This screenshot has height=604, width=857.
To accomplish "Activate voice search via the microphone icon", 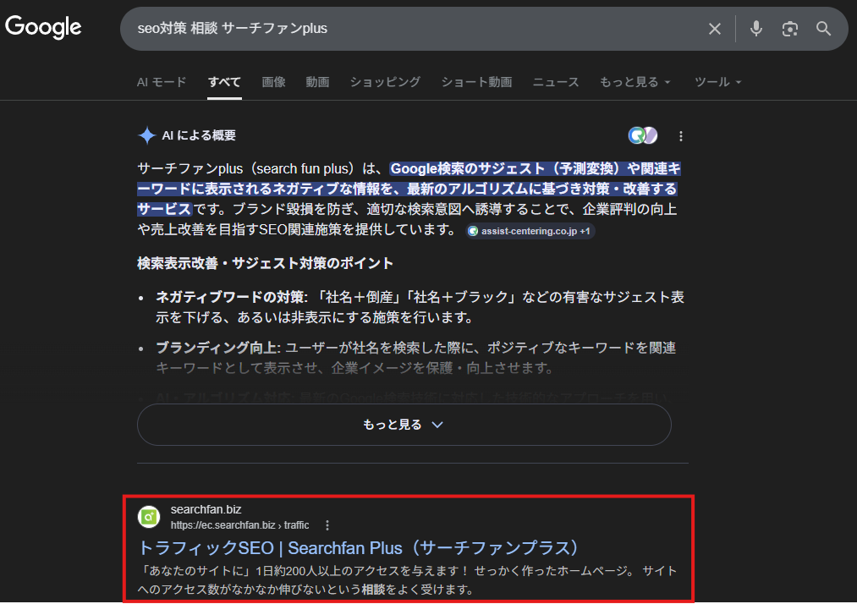I will [755, 28].
